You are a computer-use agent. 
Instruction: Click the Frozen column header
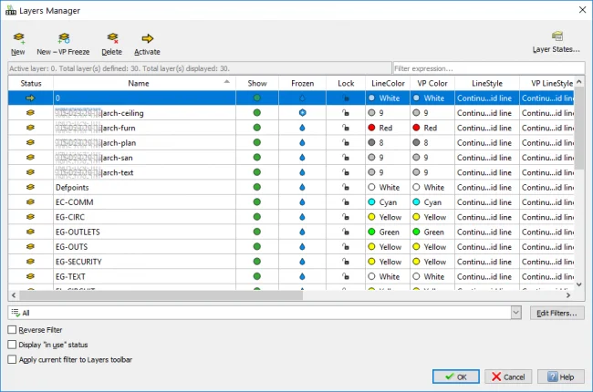(302, 83)
